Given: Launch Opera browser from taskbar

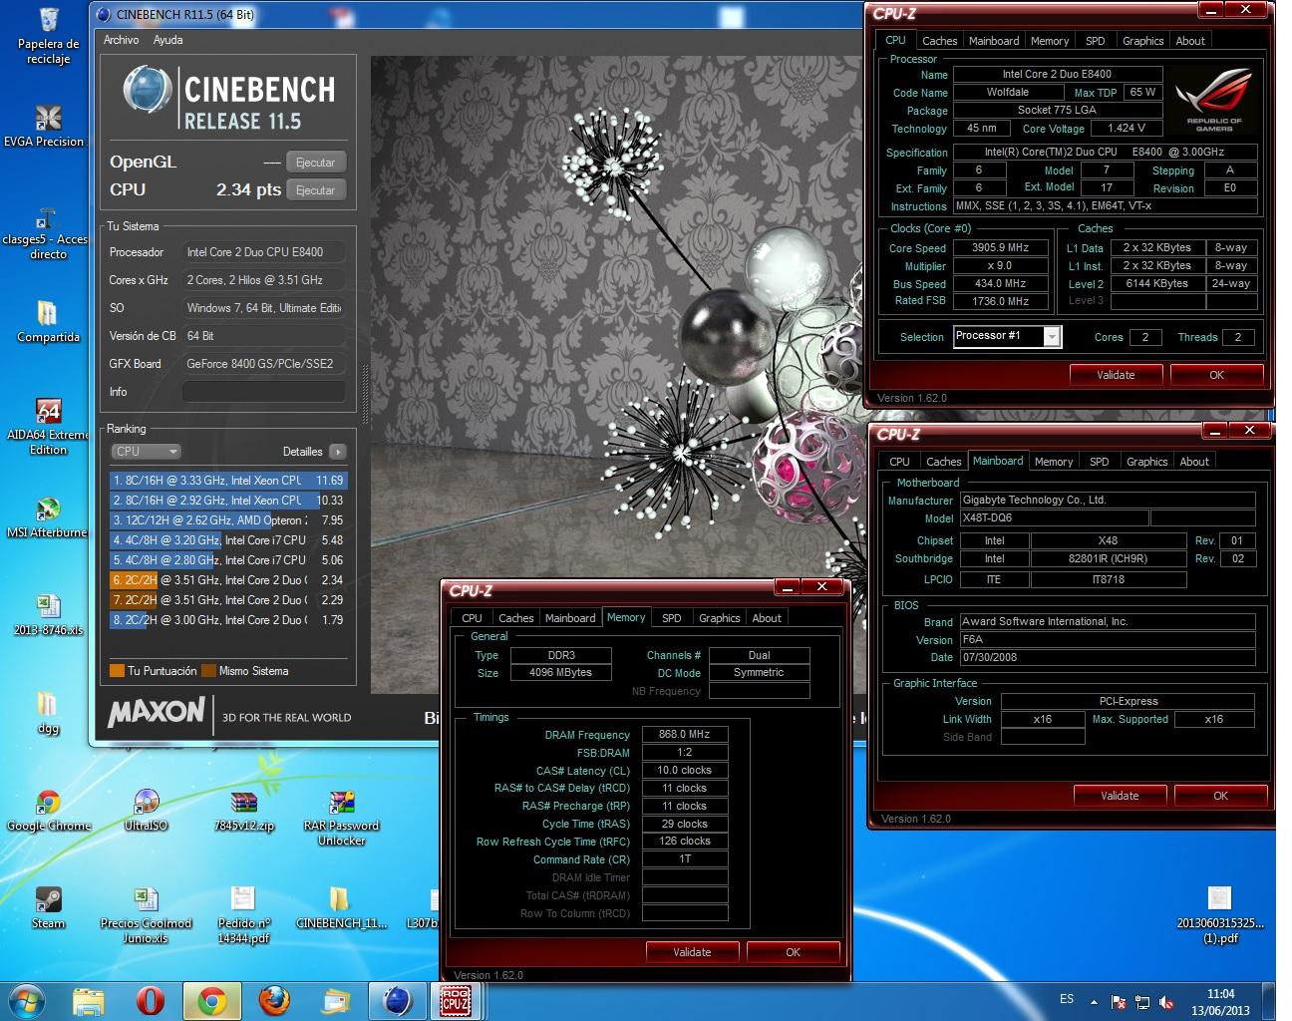Looking at the screenshot, I should point(150,1000).
